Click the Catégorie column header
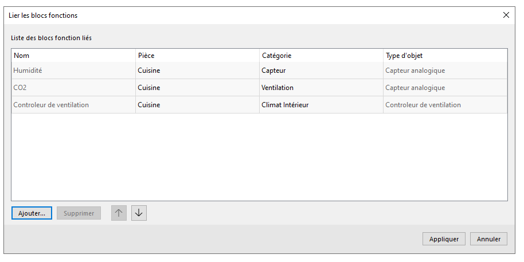 coord(321,56)
